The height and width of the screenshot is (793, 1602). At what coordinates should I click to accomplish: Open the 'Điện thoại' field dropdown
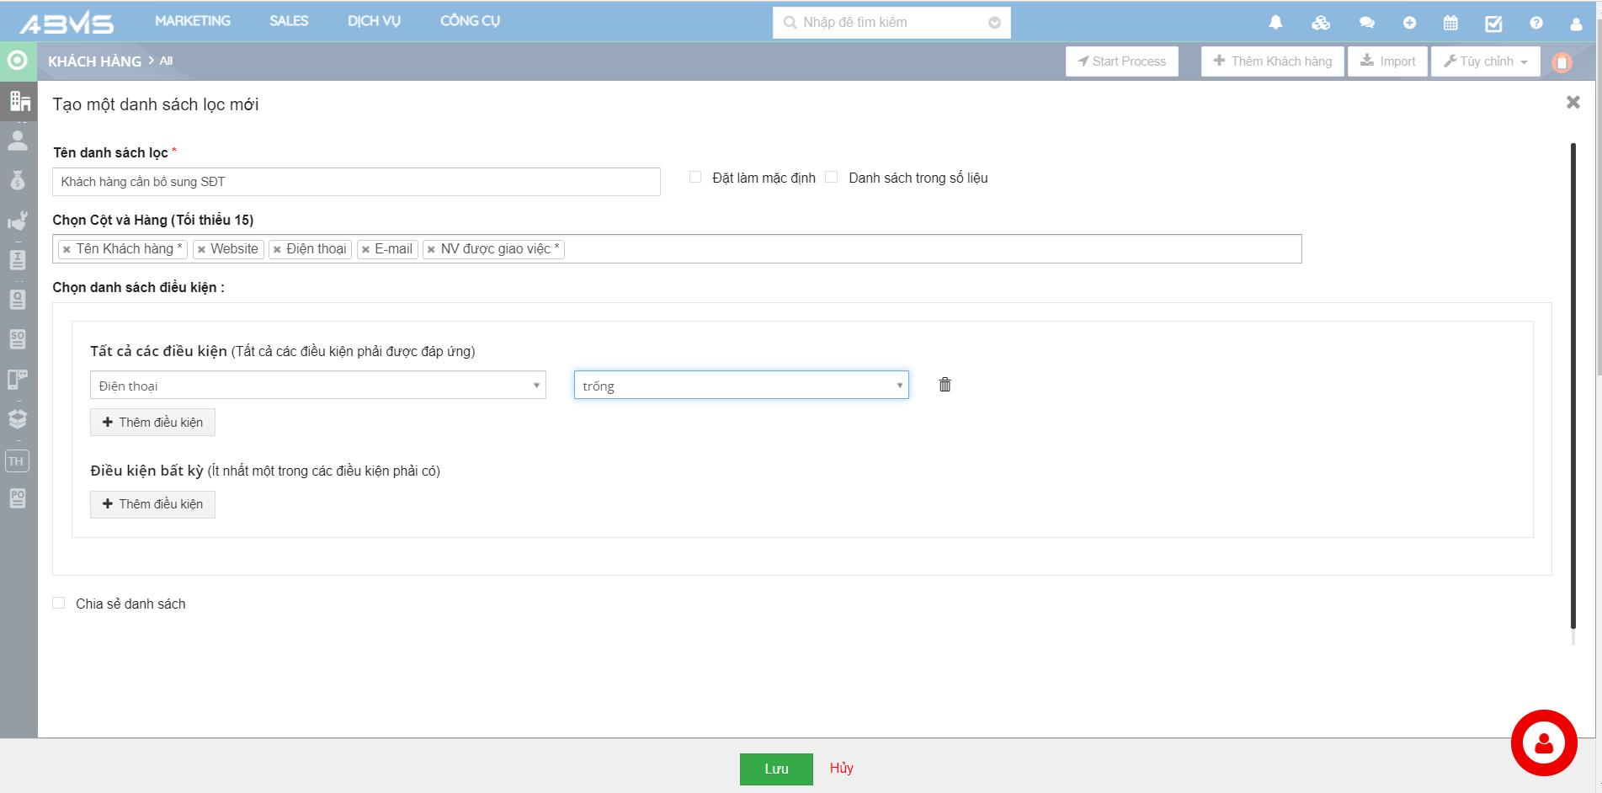(317, 386)
